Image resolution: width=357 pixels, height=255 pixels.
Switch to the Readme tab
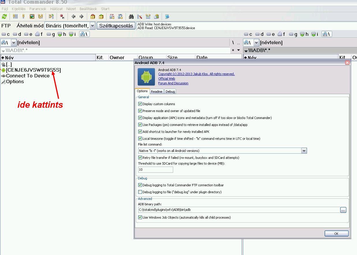point(157,92)
